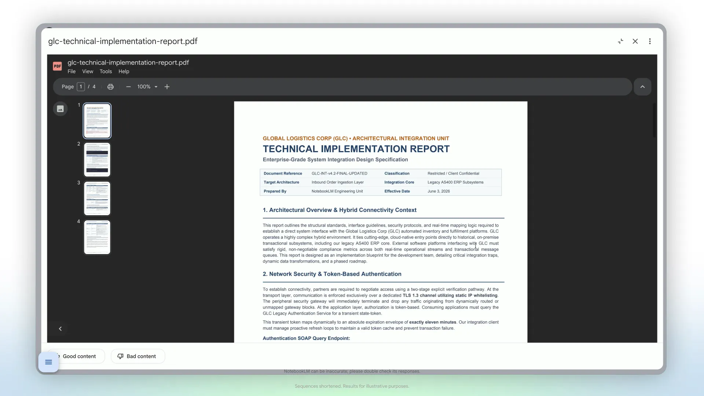Click the window title glc-technical-implementation-report.pdf

[123, 41]
